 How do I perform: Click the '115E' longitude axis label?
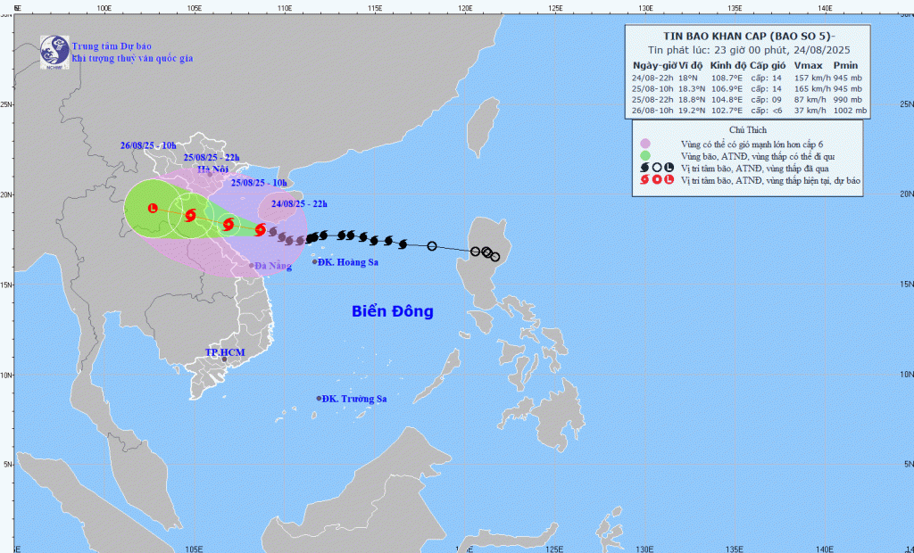pyautogui.click(x=374, y=8)
